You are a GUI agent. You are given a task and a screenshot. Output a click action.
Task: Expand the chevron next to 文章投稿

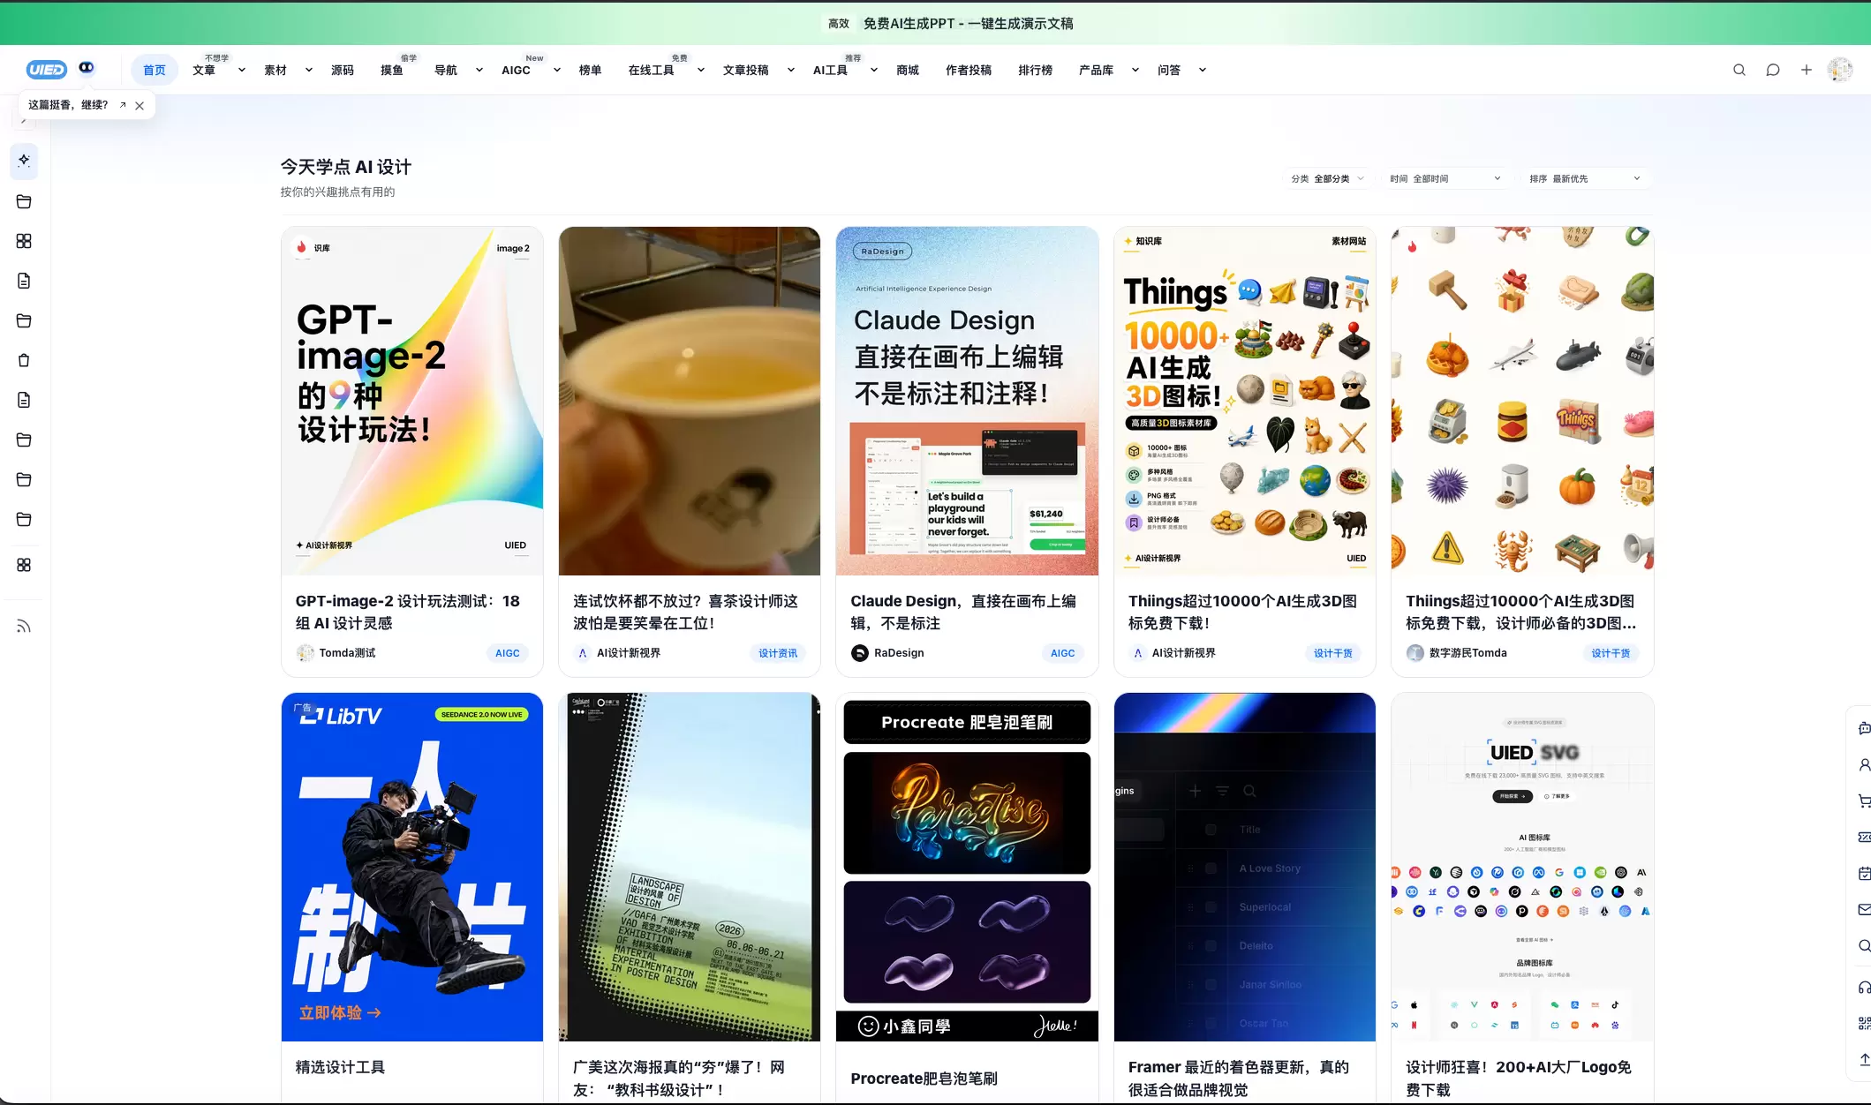[790, 71]
